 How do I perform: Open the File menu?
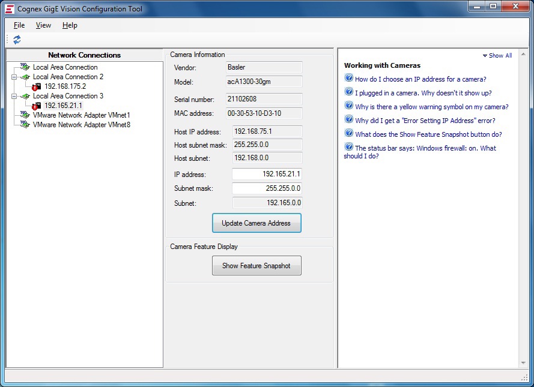coord(19,25)
